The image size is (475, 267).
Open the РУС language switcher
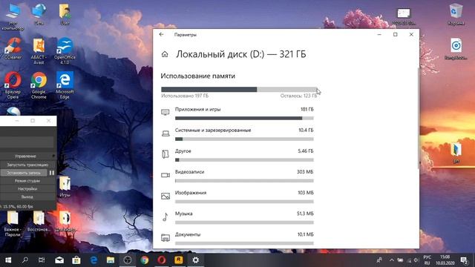point(427,260)
